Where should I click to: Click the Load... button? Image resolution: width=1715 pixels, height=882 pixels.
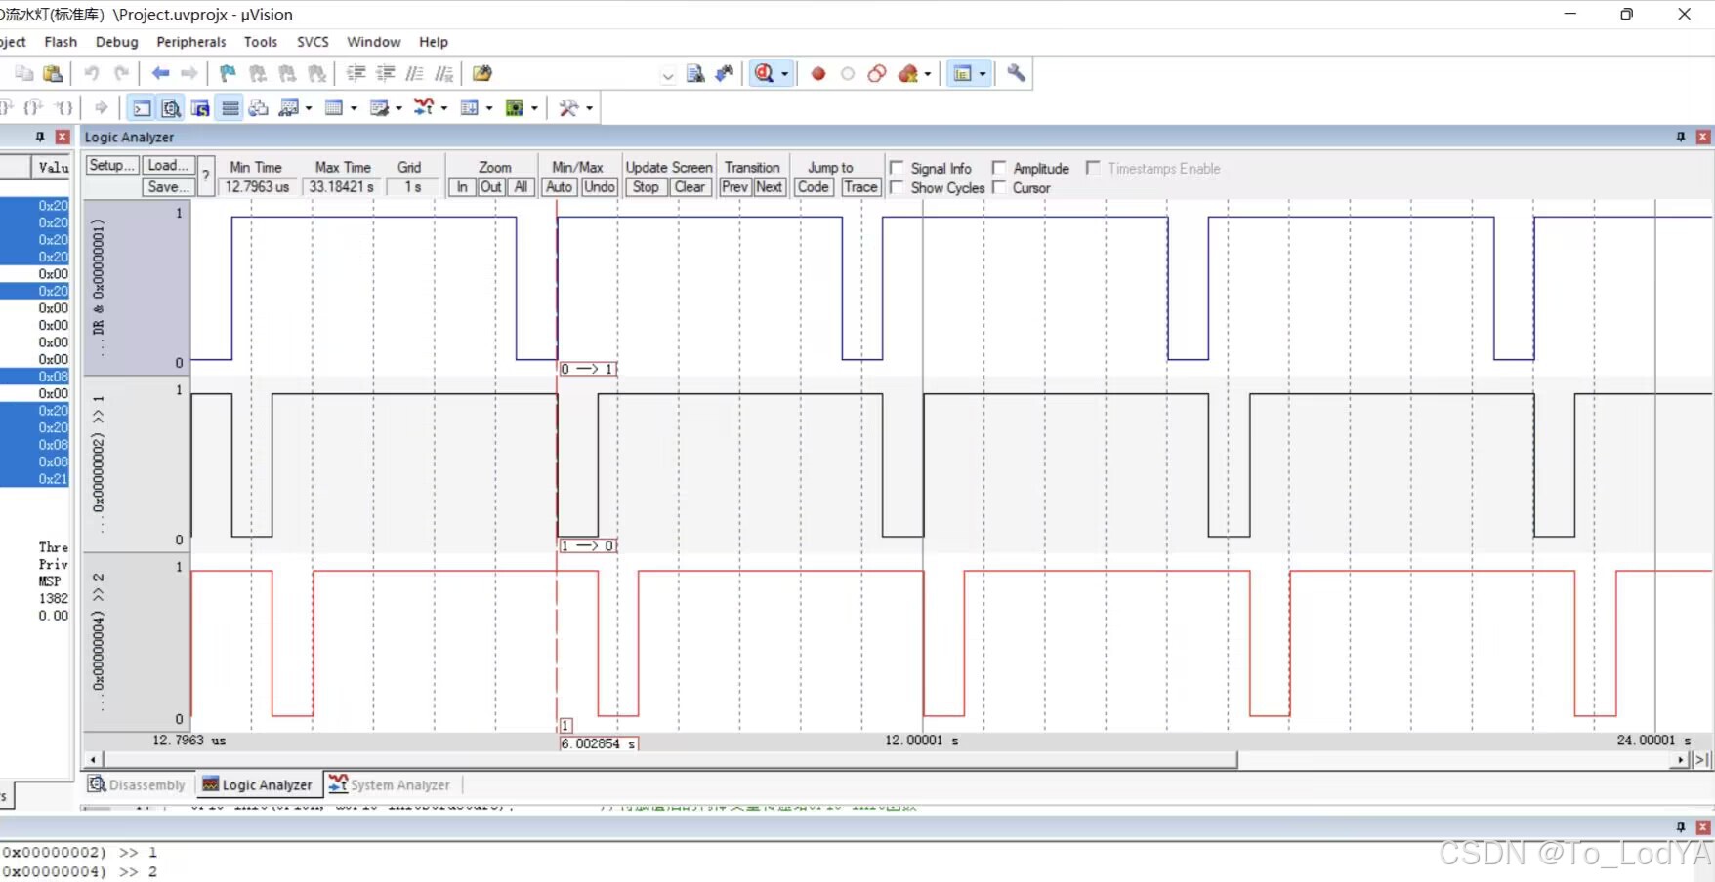coord(169,166)
